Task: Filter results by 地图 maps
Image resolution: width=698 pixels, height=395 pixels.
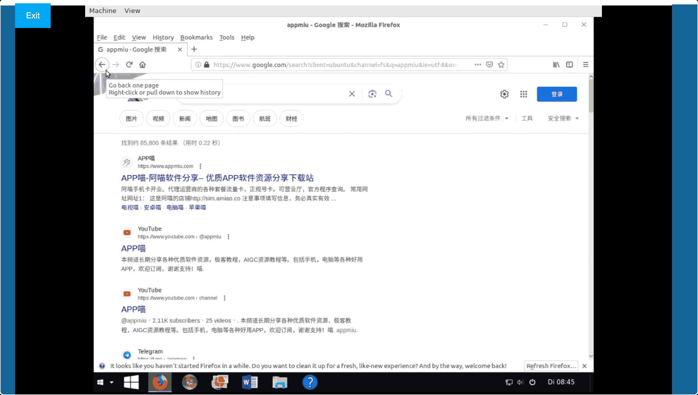Action: click(x=212, y=119)
